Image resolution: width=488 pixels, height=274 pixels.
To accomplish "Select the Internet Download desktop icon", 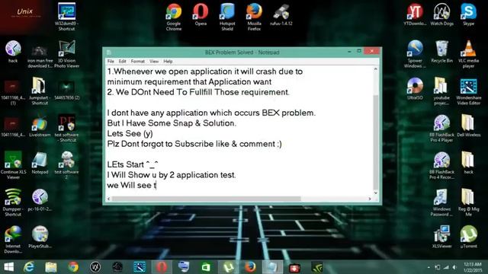I will click(x=13, y=240).
